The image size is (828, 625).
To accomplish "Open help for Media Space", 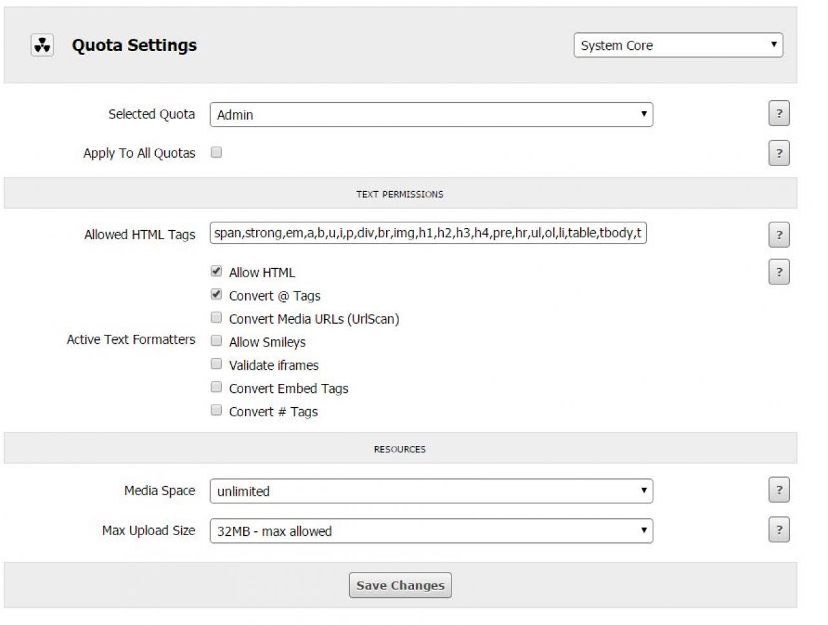I will click(779, 491).
